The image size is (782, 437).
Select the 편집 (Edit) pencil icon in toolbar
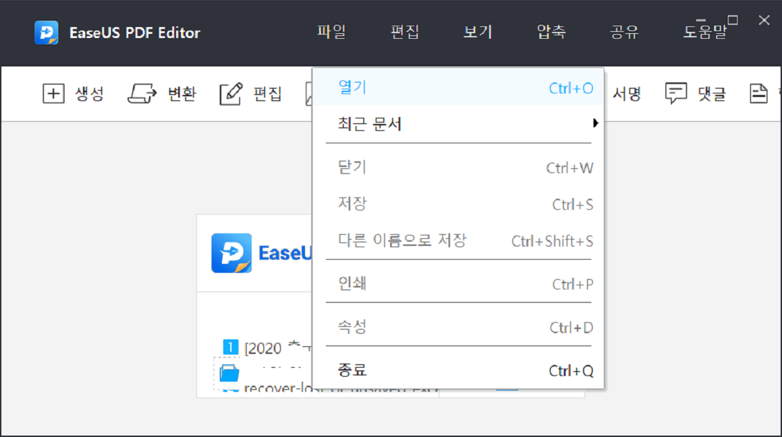[x=231, y=94]
